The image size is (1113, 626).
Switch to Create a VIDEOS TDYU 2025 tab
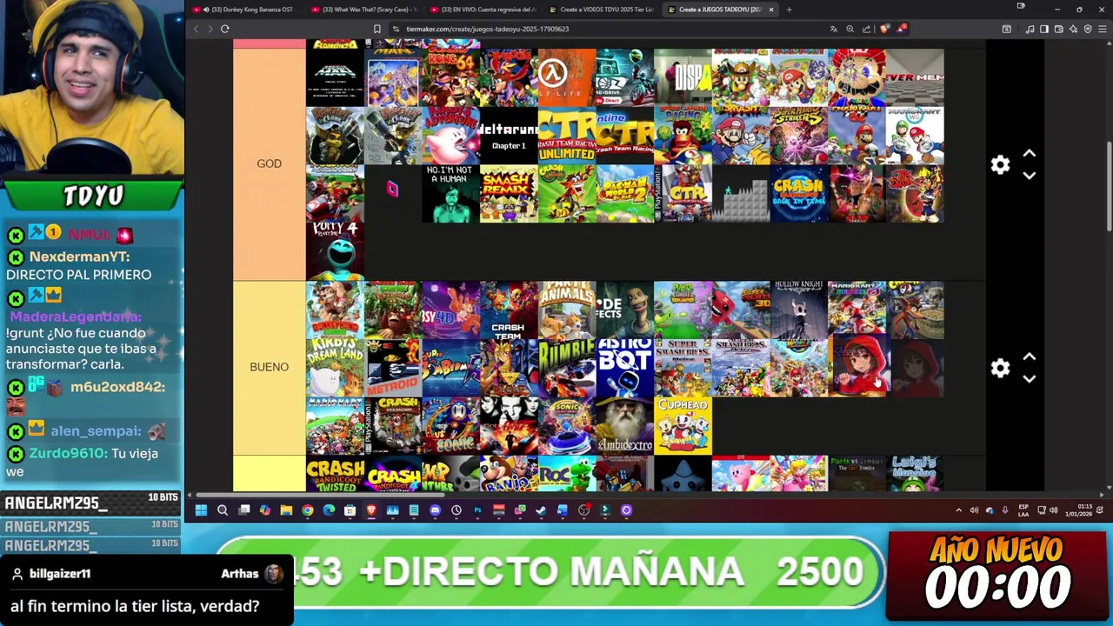click(603, 10)
